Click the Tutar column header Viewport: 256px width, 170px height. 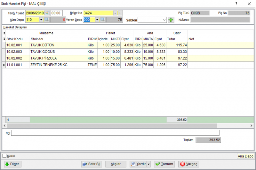(177, 39)
